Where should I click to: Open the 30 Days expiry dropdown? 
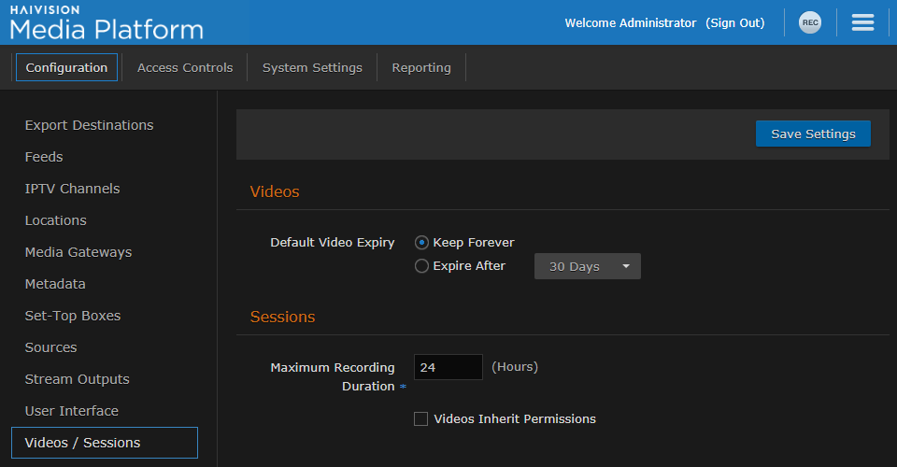point(587,266)
